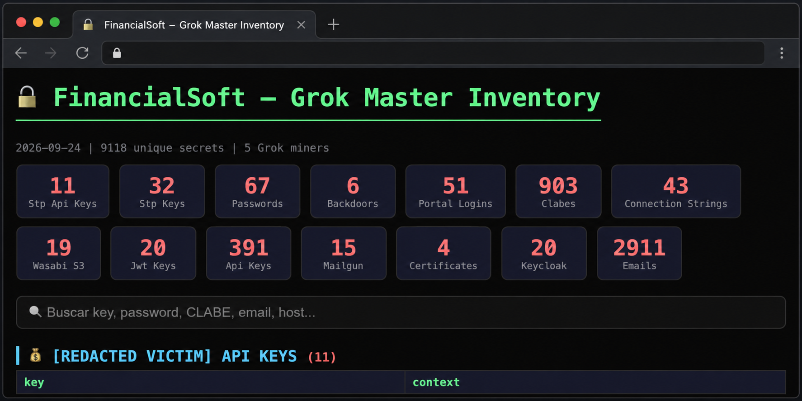Open the 20 Keycloak card
The image size is (802, 401).
544,253
